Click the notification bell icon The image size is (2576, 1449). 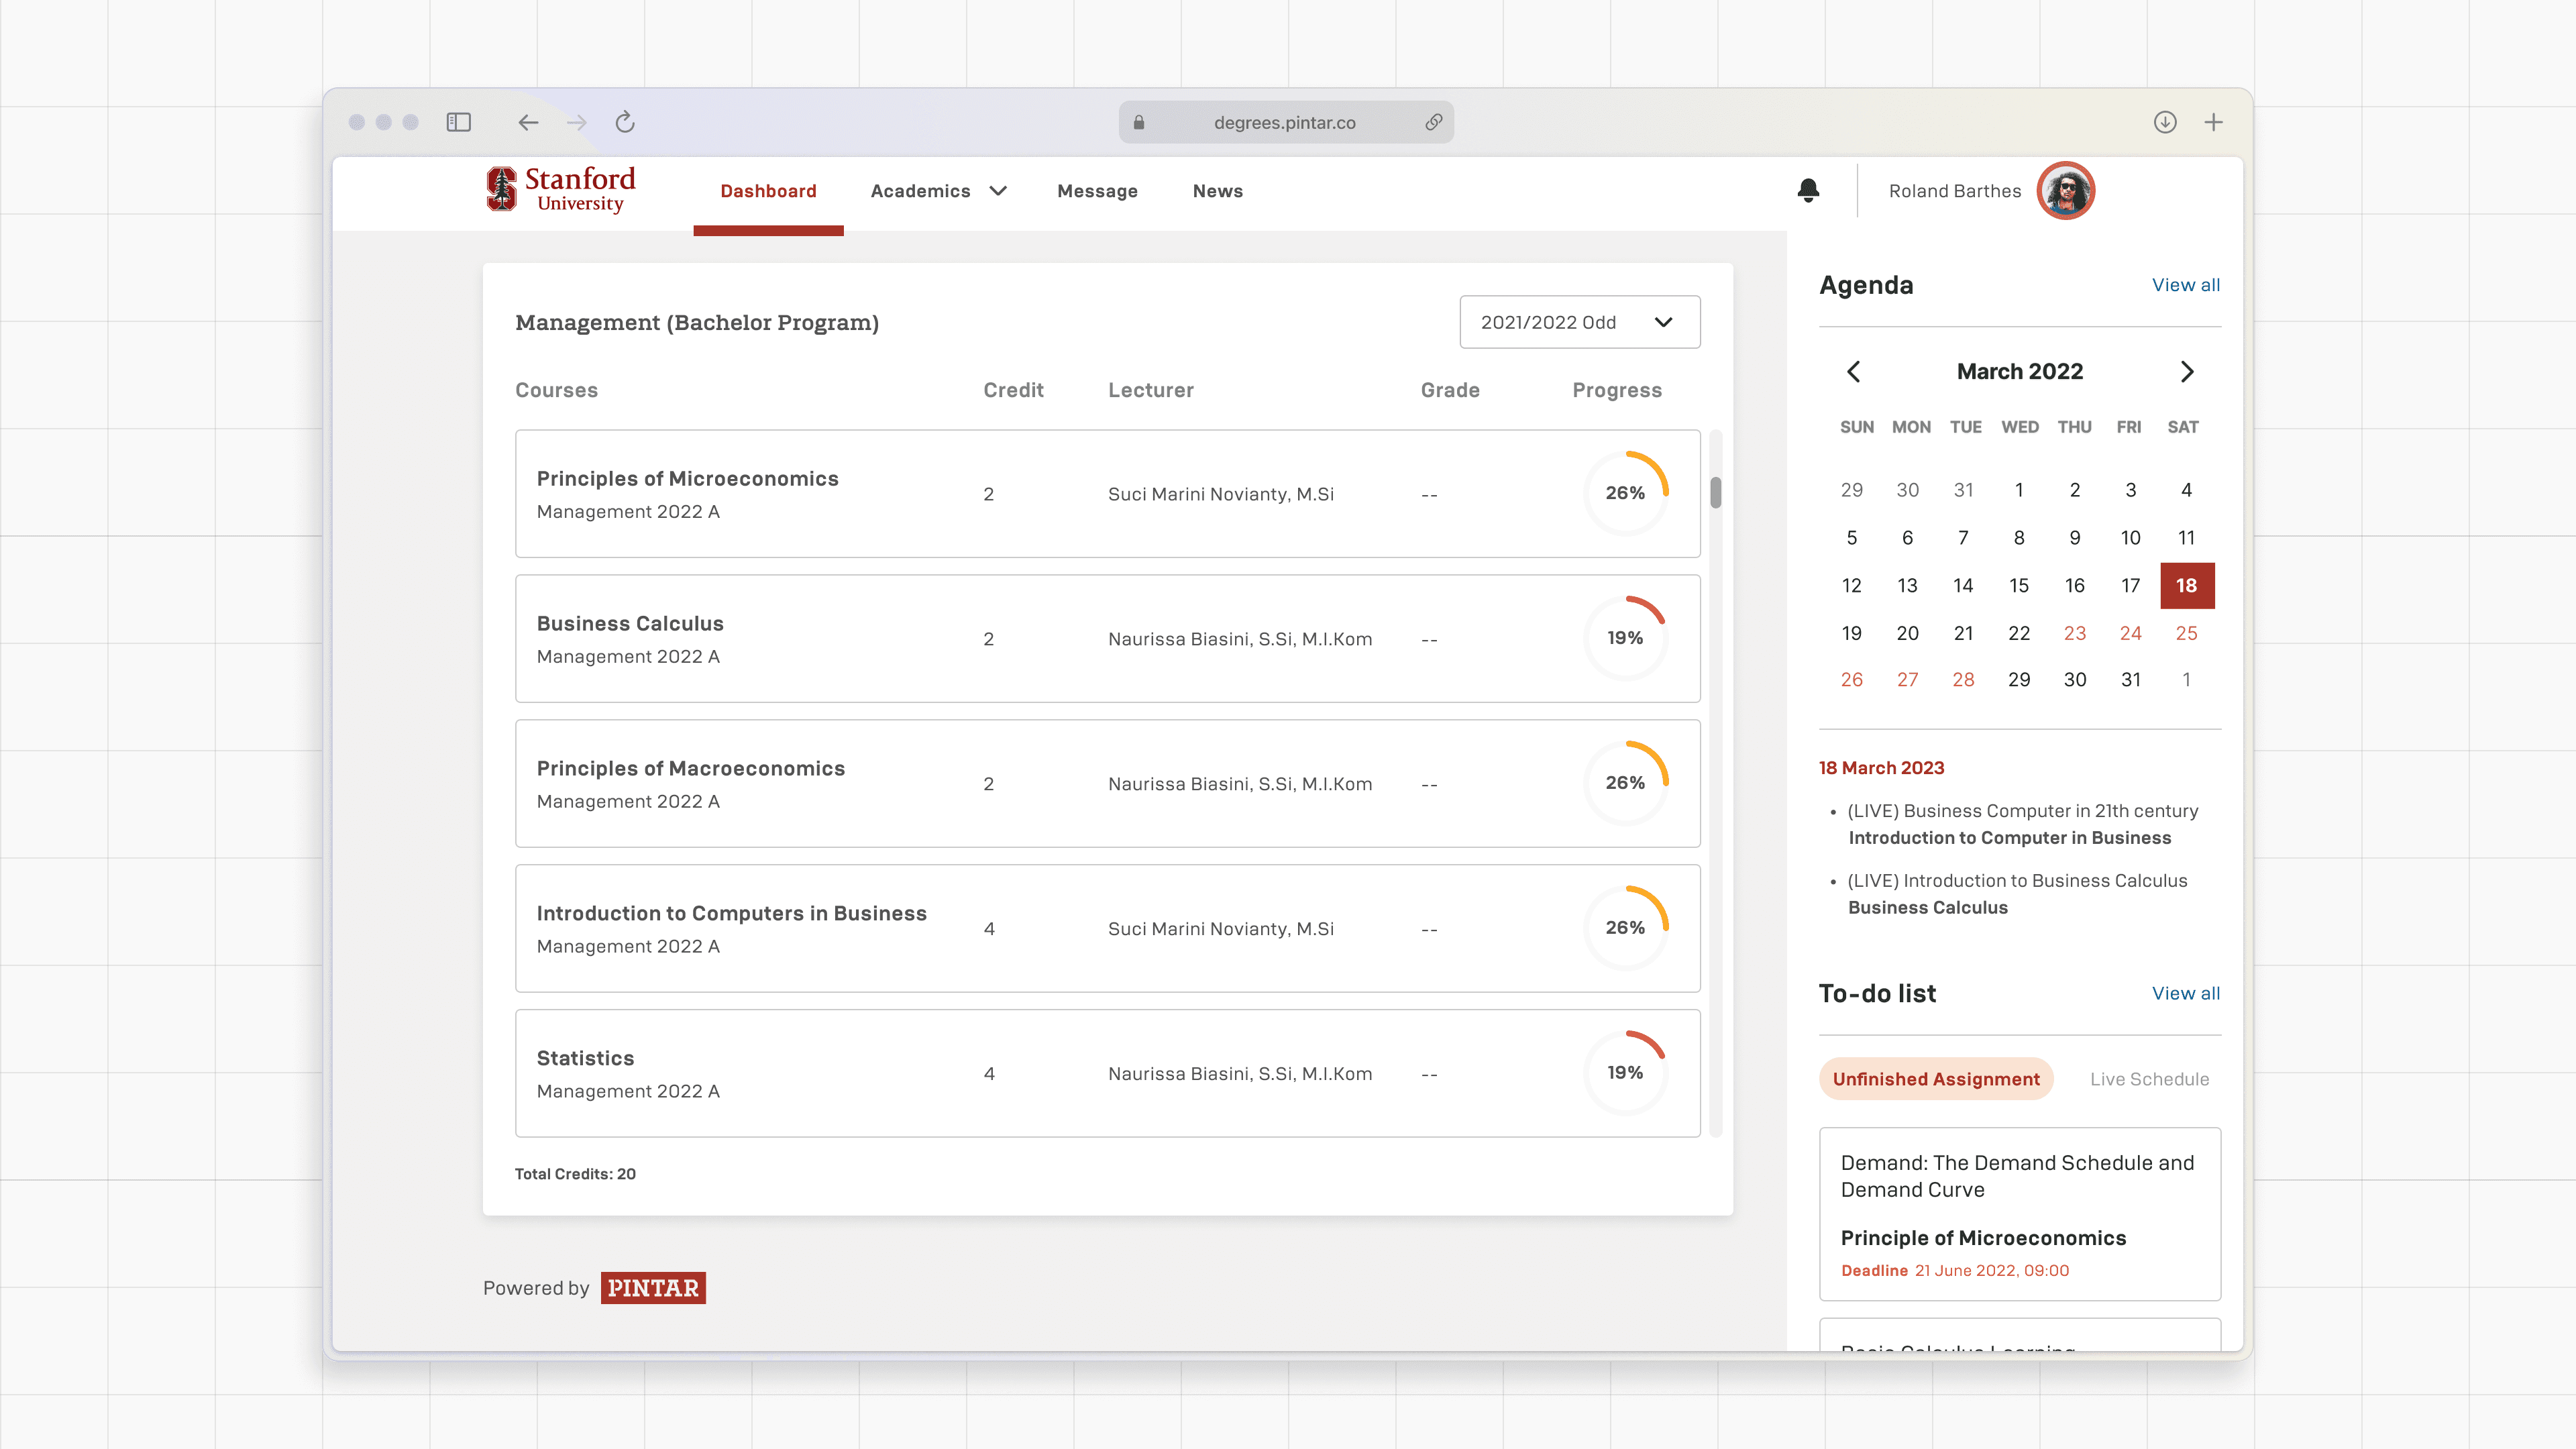(1808, 190)
